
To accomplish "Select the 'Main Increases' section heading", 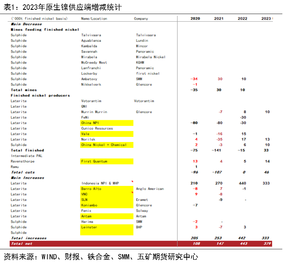I will tap(27, 177).
